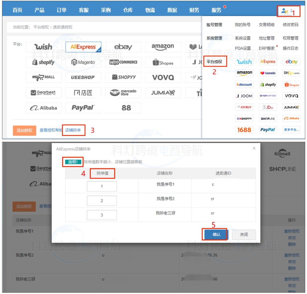Choose the PayPal tile in main platform grid

[83, 108]
